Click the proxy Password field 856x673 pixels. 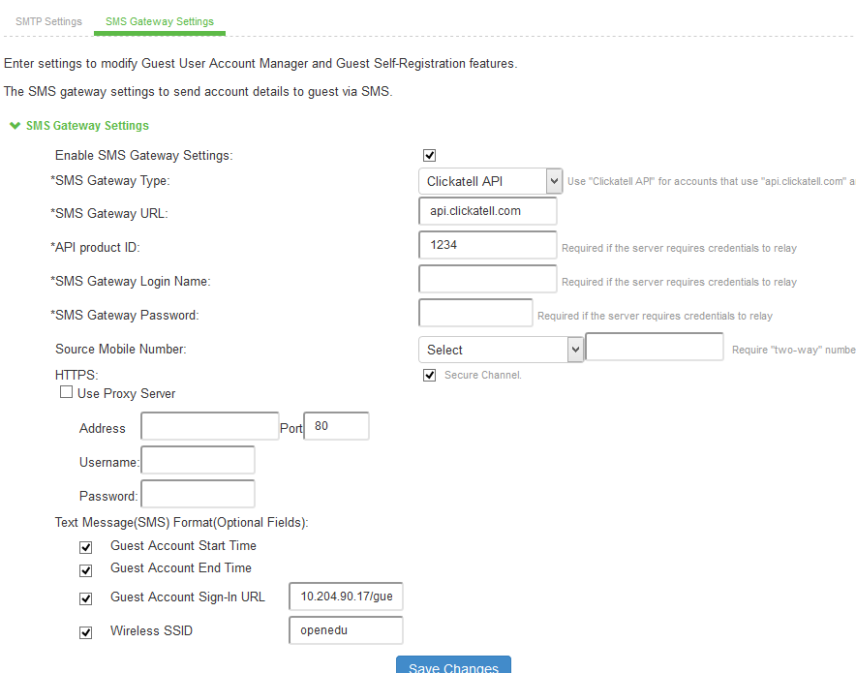click(198, 494)
